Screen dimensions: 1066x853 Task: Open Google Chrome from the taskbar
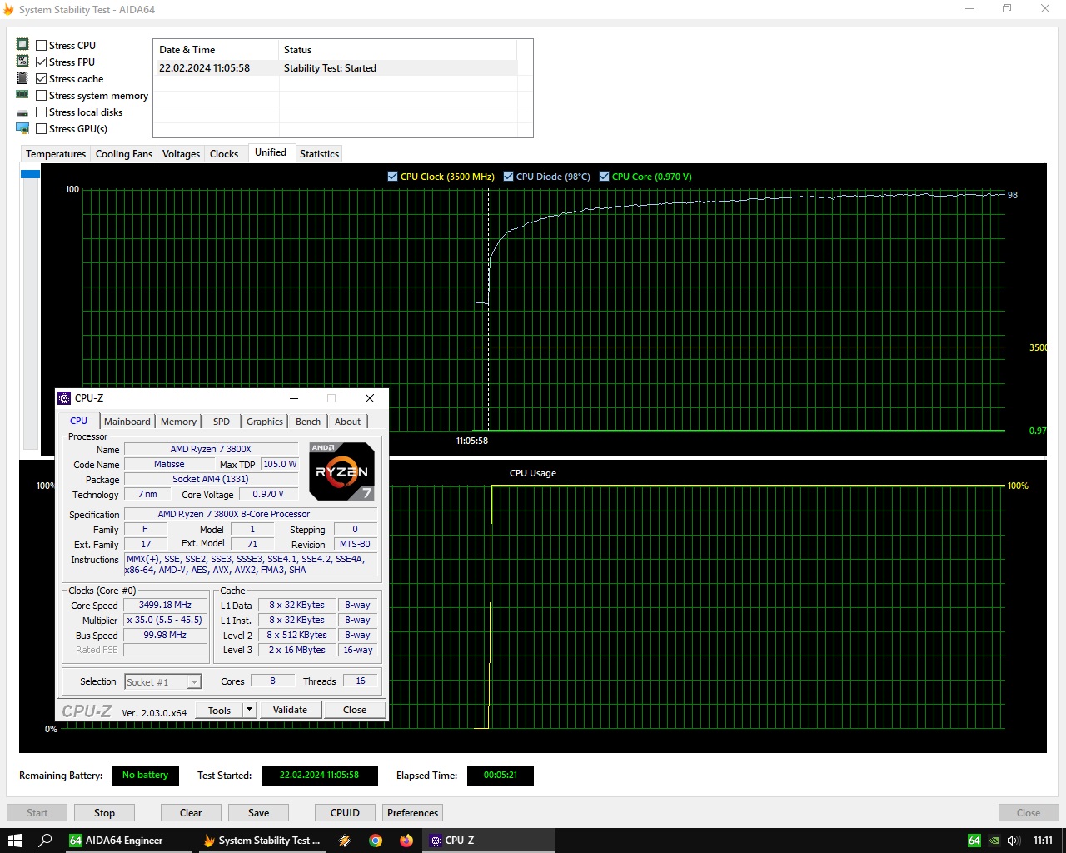click(x=376, y=841)
